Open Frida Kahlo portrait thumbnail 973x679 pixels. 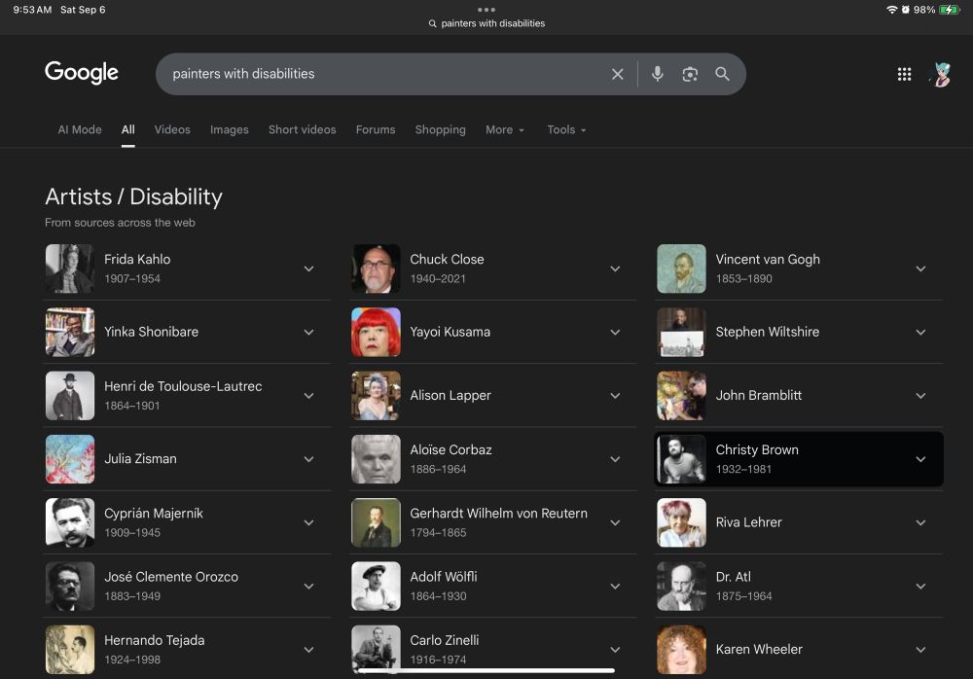click(x=70, y=268)
